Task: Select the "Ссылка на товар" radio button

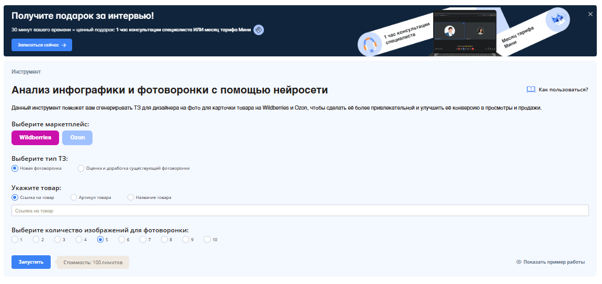Action: pyautogui.click(x=15, y=197)
